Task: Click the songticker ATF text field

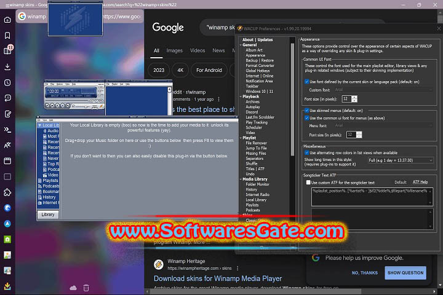Action: (x=372, y=197)
